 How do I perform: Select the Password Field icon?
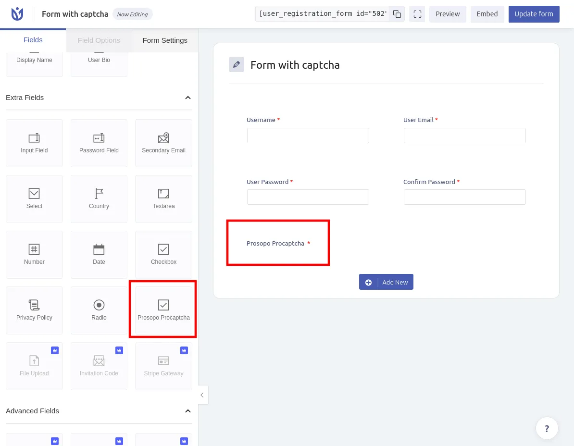[x=99, y=138]
